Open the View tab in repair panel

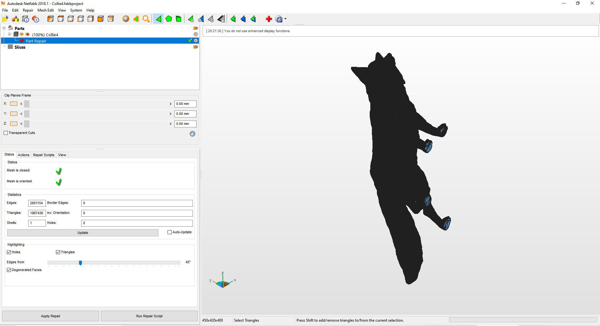point(62,155)
